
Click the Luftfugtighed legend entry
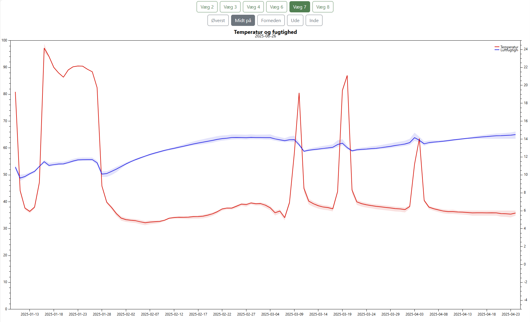tap(506, 50)
